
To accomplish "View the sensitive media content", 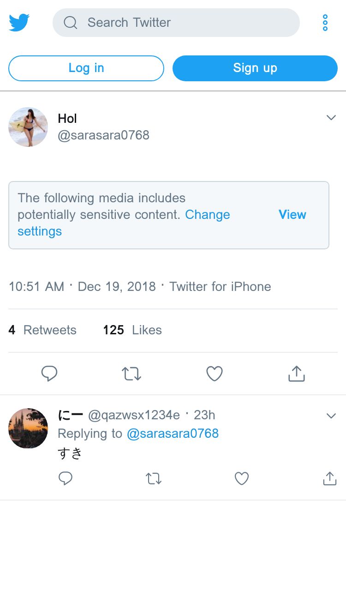I will click(x=292, y=215).
